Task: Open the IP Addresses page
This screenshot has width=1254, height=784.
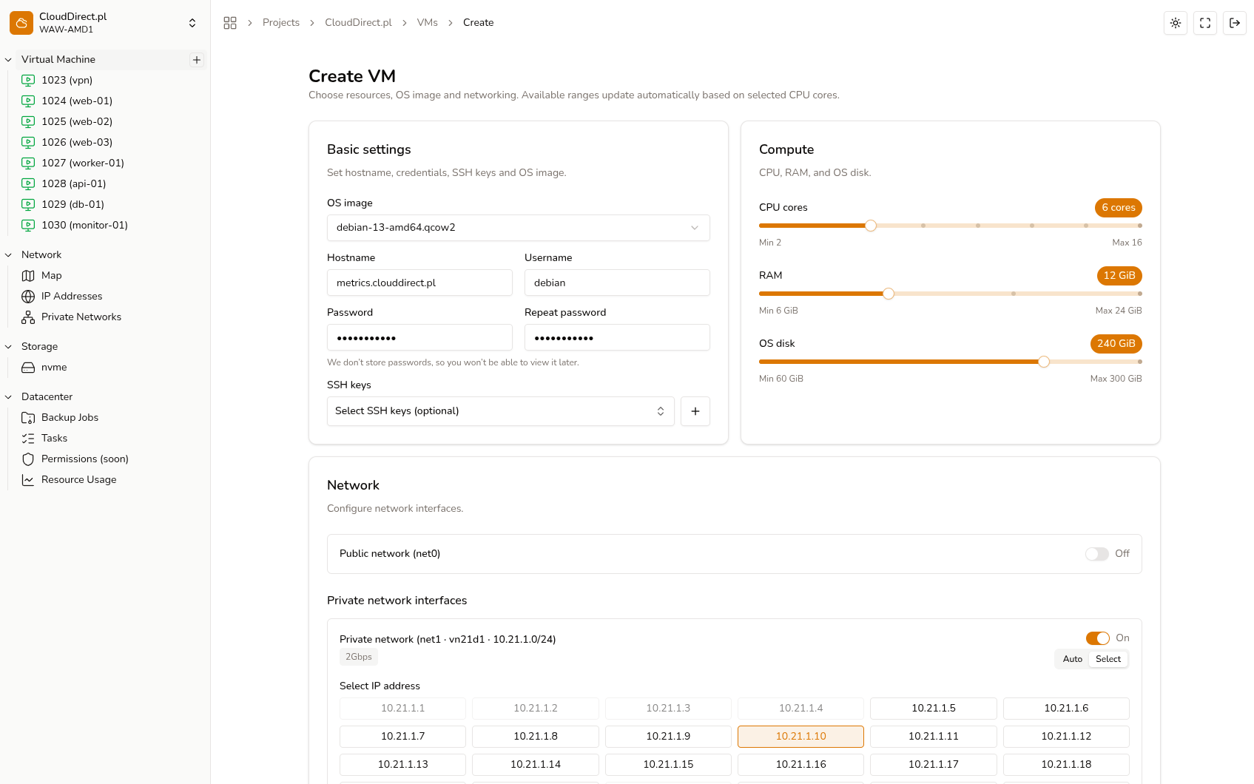Action: pos(72,296)
